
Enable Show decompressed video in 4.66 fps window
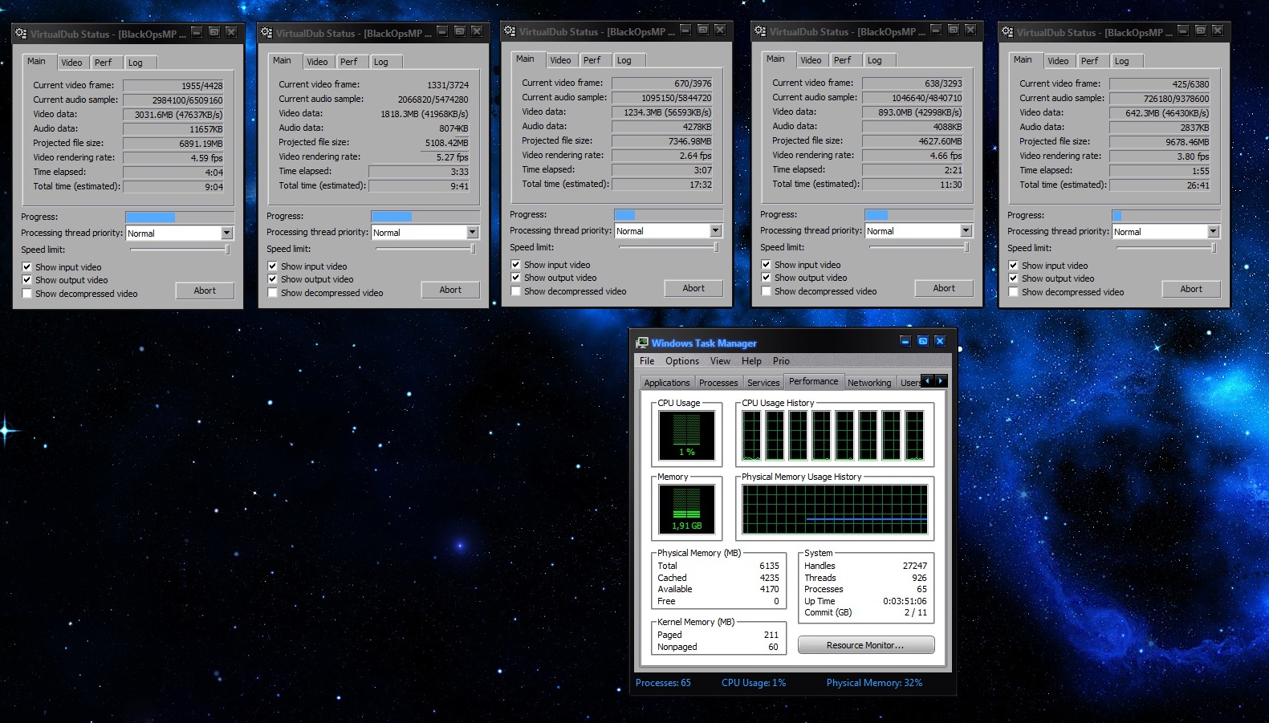click(767, 291)
